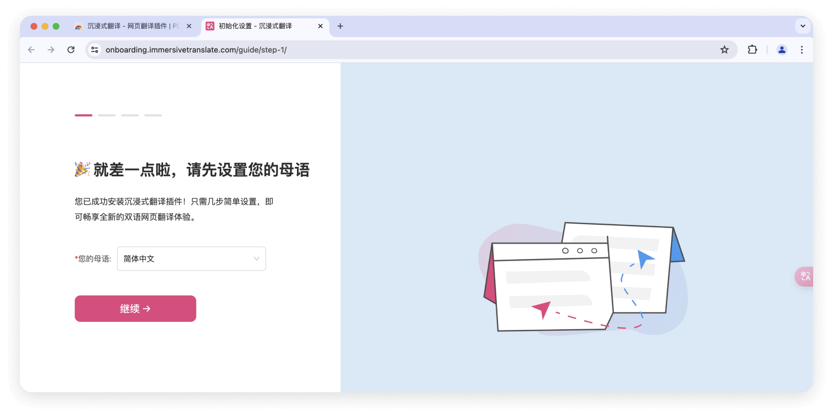
Task: Bookmark this page with the star icon
Action: click(724, 50)
